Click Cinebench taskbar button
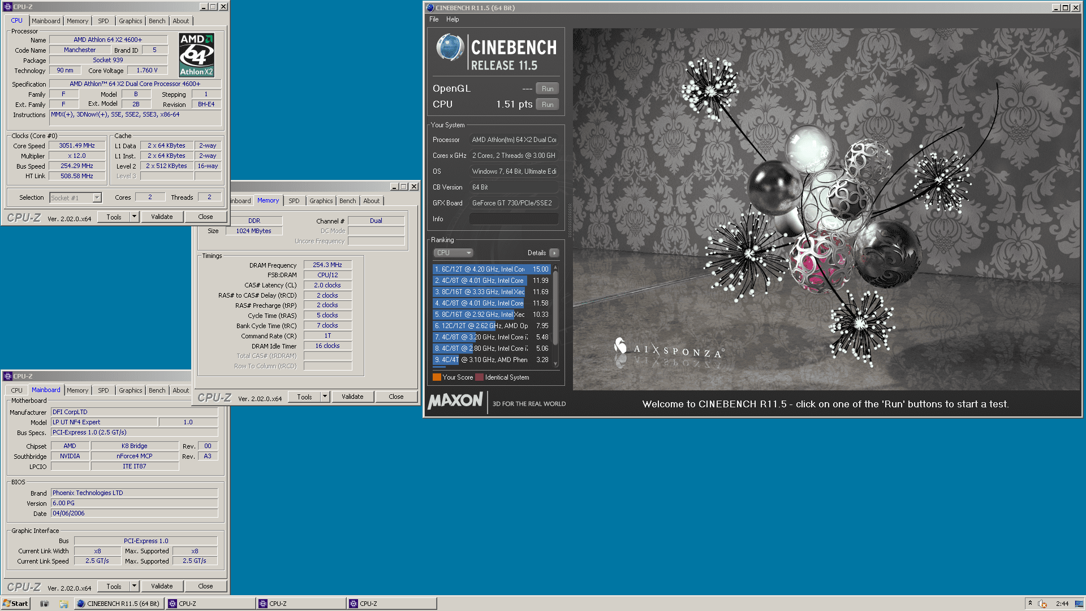Image resolution: width=1086 pixels, height=611 pixels. pyautogui.click(x=119, y=604)
